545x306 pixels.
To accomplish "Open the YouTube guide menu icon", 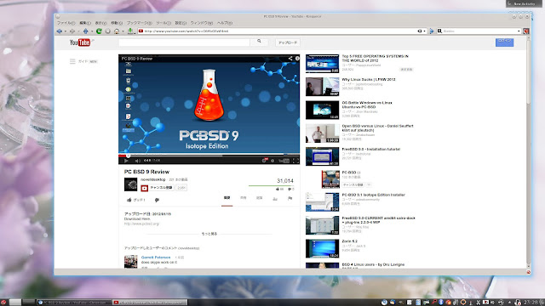I will click(72, 61).
